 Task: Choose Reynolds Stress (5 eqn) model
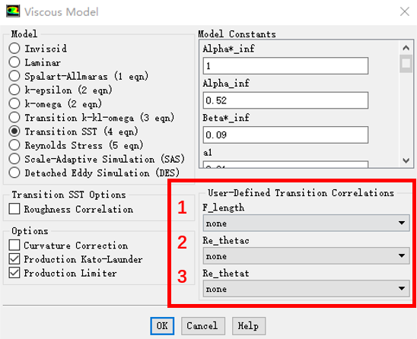pyautogui.click(x=14, y=145)
